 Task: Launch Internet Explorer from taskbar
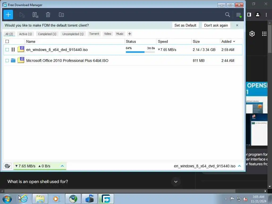click(x=23, y=199)
